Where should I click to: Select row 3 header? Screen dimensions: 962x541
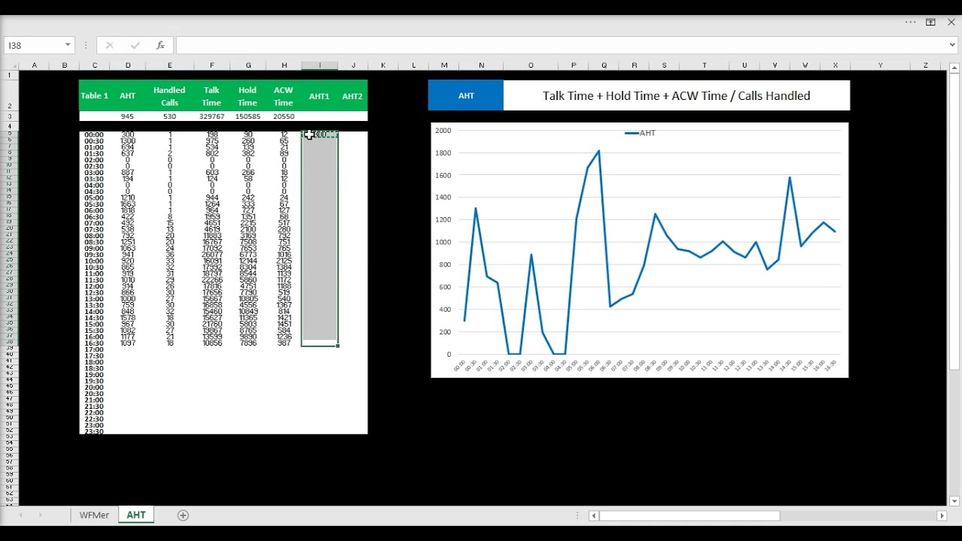(x=10, y=116)
